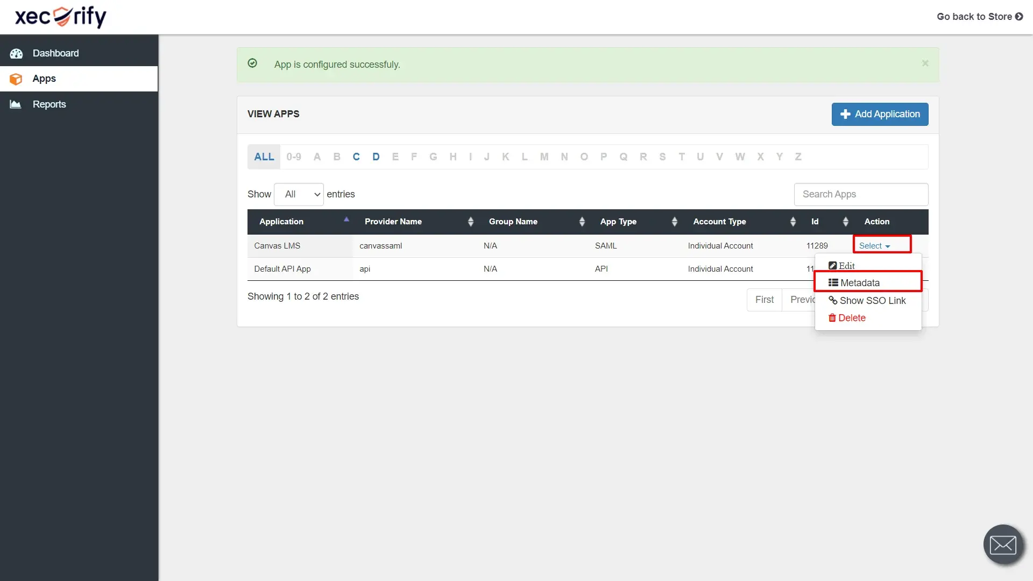Image resolution: width=1033 pixels, height=581 pixels.
Task: Click the id 11289 cell
Action: pyautogui.click(x=817, y=246)
